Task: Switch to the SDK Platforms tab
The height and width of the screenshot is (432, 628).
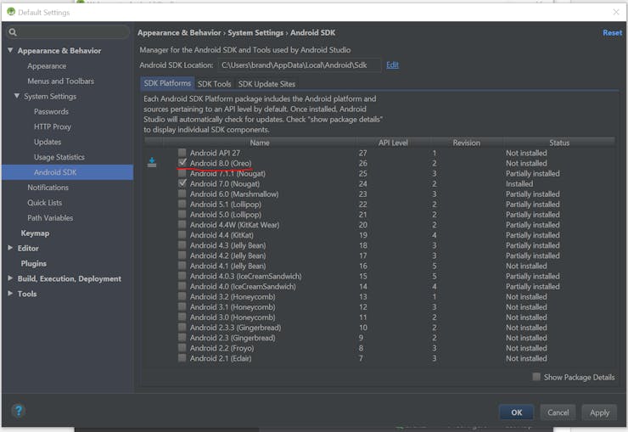Action: pos(167,83)
